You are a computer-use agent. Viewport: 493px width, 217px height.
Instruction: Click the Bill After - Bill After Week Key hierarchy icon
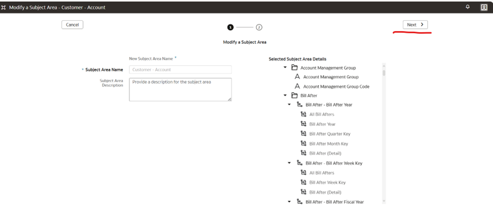(300, 163)
